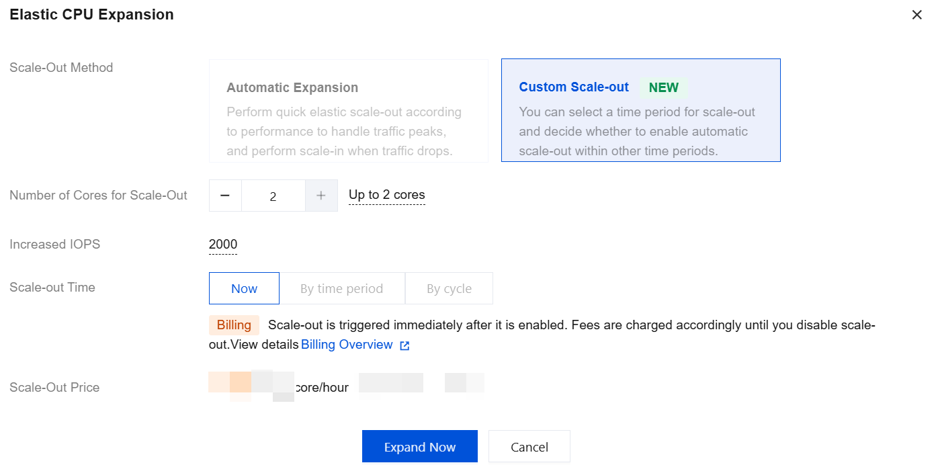This screenshot has height=465, width=936.
Task: Click the orange Billing tag
Action: [x=234, y=325]
